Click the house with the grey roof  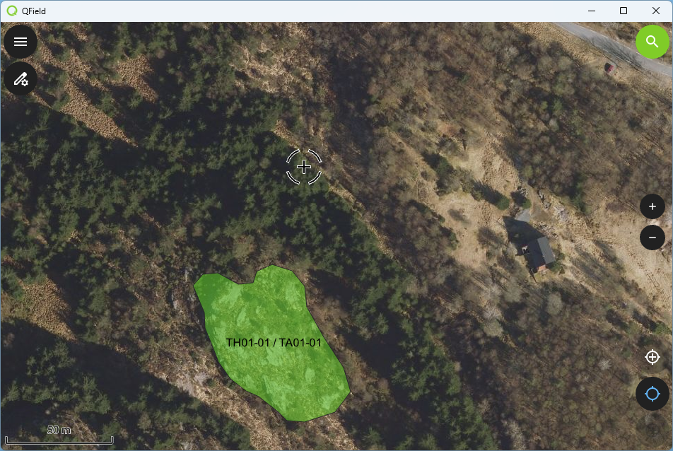click(x=537, y=254)
